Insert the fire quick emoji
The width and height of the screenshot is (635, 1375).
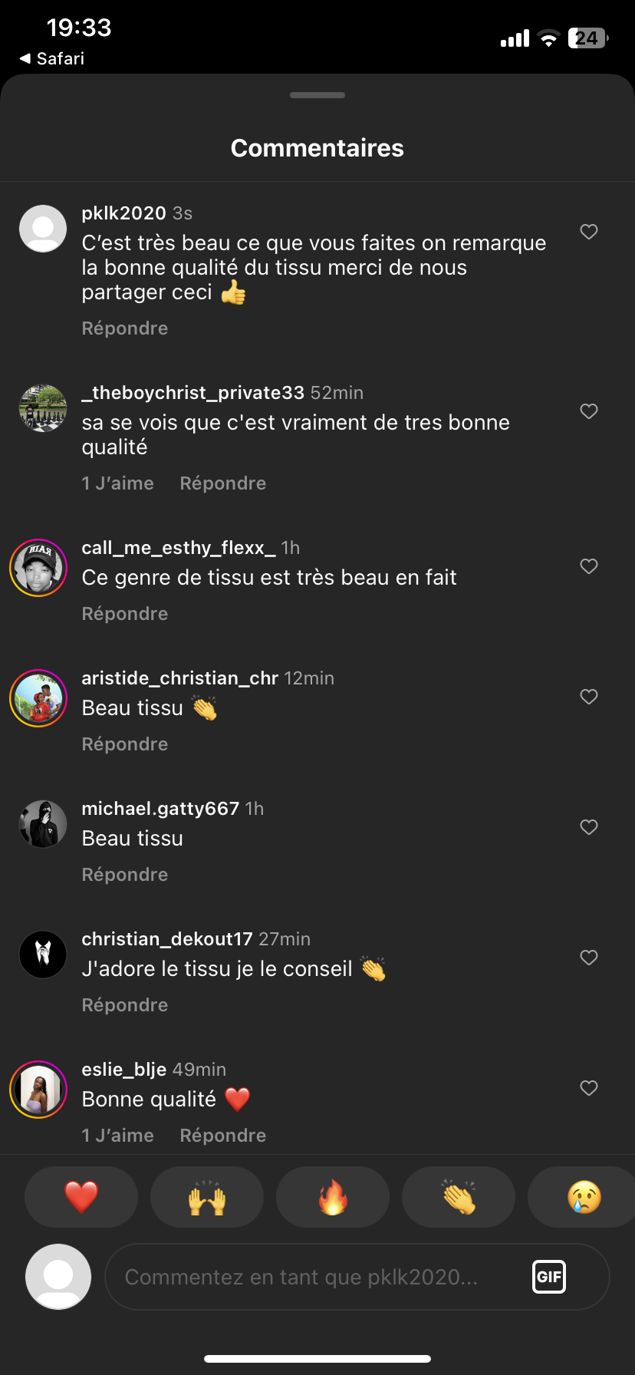[333, 1197]
